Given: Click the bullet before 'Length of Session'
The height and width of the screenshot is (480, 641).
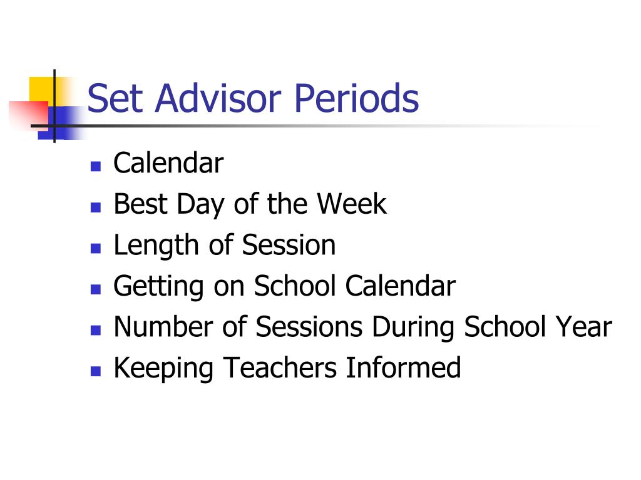Looking at the screenshot, I should 96,248.
